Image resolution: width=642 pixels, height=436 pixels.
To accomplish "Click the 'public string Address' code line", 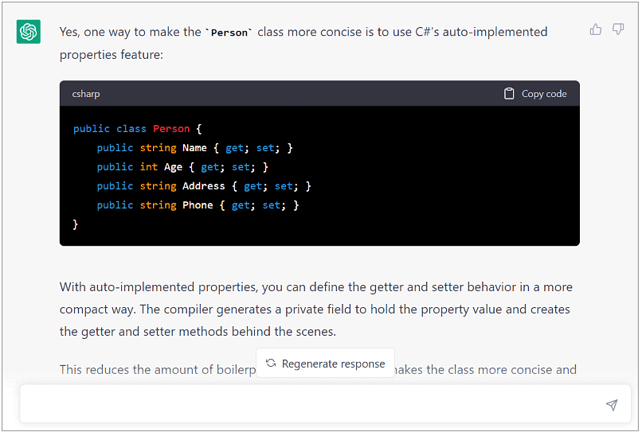I will click(204, 186).
